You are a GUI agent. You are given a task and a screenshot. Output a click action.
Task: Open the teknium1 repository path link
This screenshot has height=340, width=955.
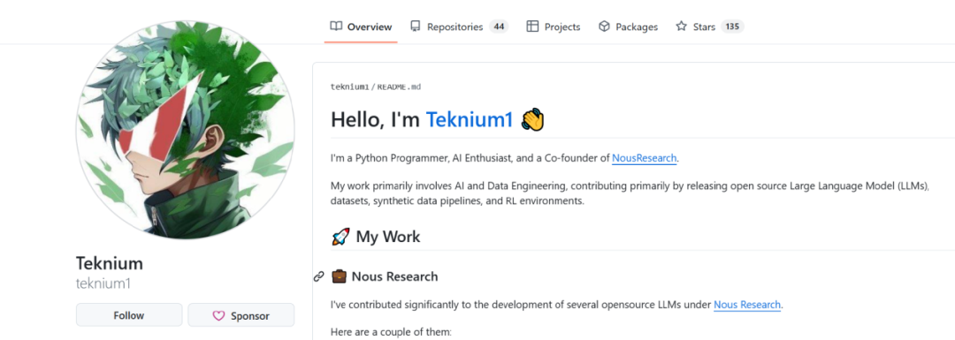349,87
